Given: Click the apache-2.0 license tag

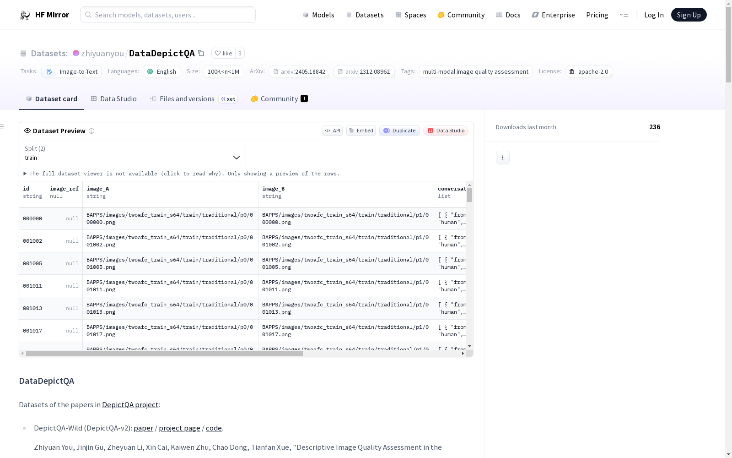Looking at the screenshot, I should 589,71.
